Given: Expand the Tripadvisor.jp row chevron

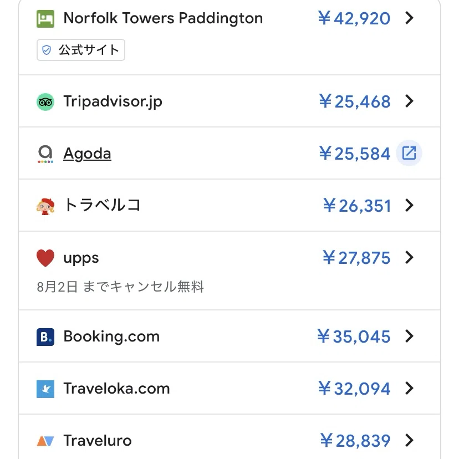Looking at the screenshot, I should 409,101.
